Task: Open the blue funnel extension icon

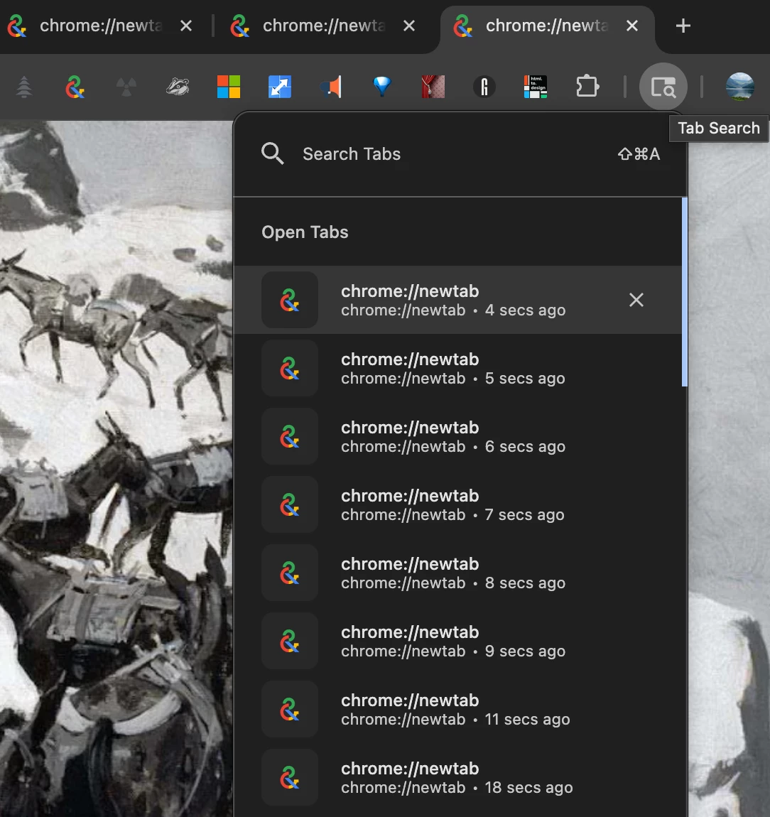Action: pyautogui.click(x=382, y=87)
